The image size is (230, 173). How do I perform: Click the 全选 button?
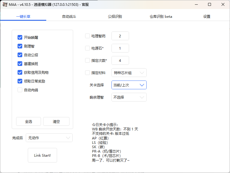point(28,121)
